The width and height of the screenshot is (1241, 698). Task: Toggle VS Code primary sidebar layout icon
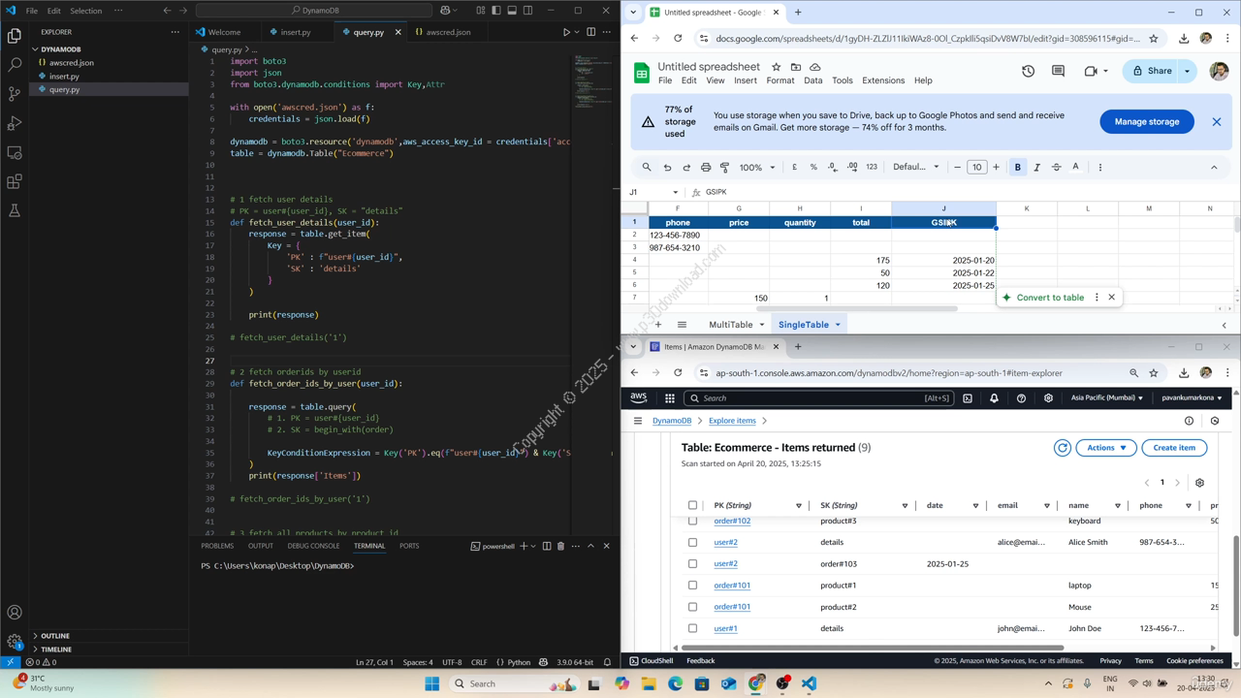point(496,11)
